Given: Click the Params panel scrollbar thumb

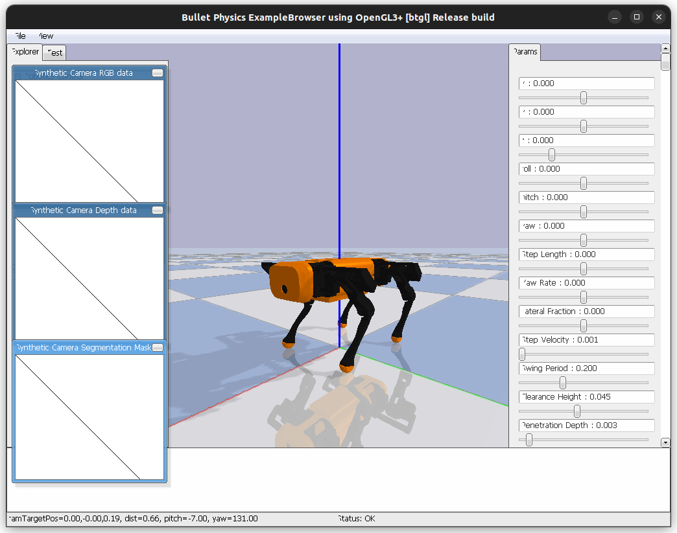Looking at the screenshot, I should pyautogui.click(x=665, y=62).
